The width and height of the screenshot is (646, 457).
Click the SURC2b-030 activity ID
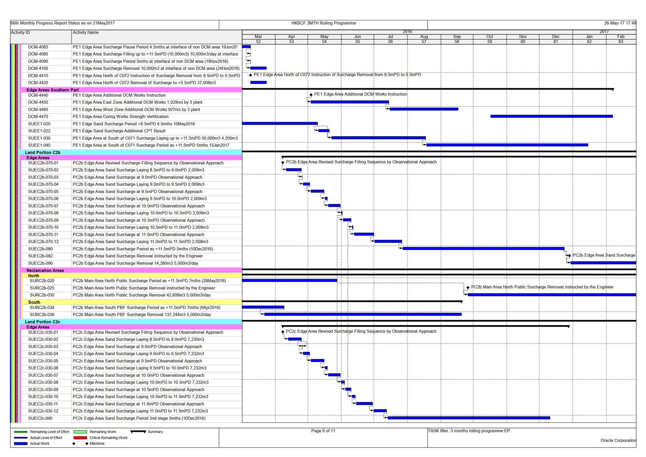pyautogui.click(x=42, y=295)
